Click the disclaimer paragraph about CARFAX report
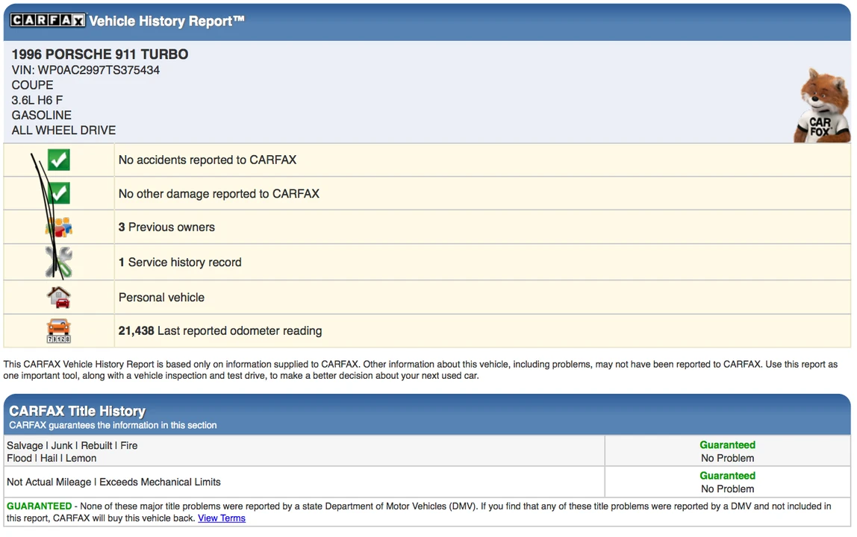Viewport: 857px width, 537px height. point(420,370)
